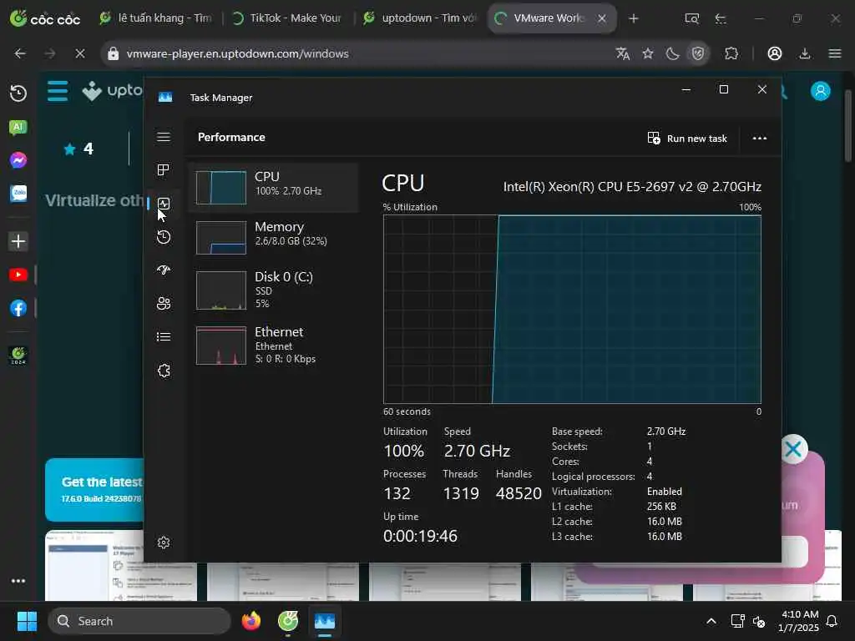Stop loading the current page

(x=79, y=53)
